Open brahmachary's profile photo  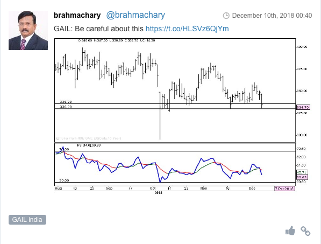point(28,30)
